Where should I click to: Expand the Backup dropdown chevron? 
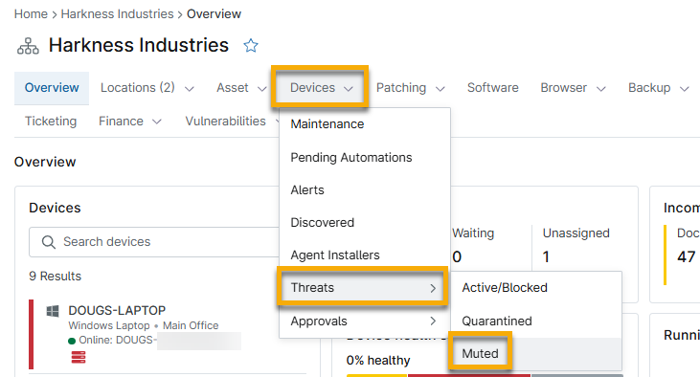(684, 89)
